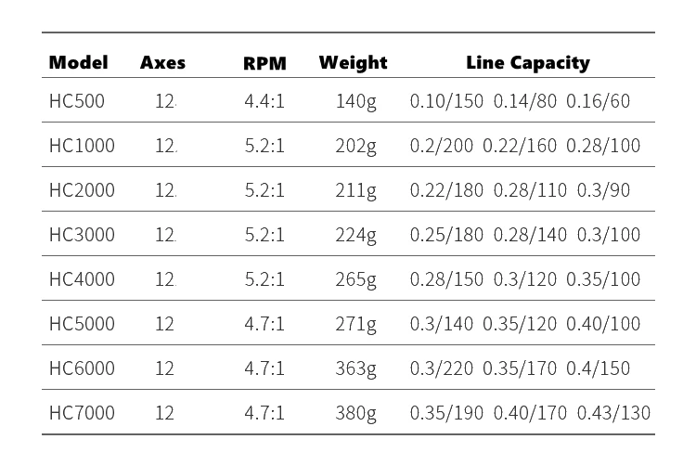Select the HC6000 model cell
696x465 pixels.
[x=82, y=368]
